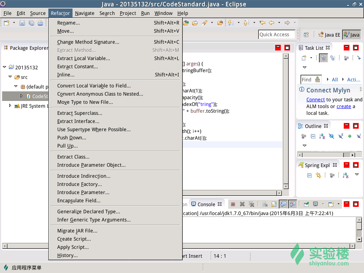The image size is (364, 273).
Task: Expand the JRE System Library node
Action: click(10, 106)
